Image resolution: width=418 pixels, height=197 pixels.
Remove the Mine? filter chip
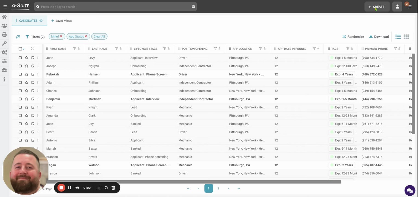click(x=61, y=36)
